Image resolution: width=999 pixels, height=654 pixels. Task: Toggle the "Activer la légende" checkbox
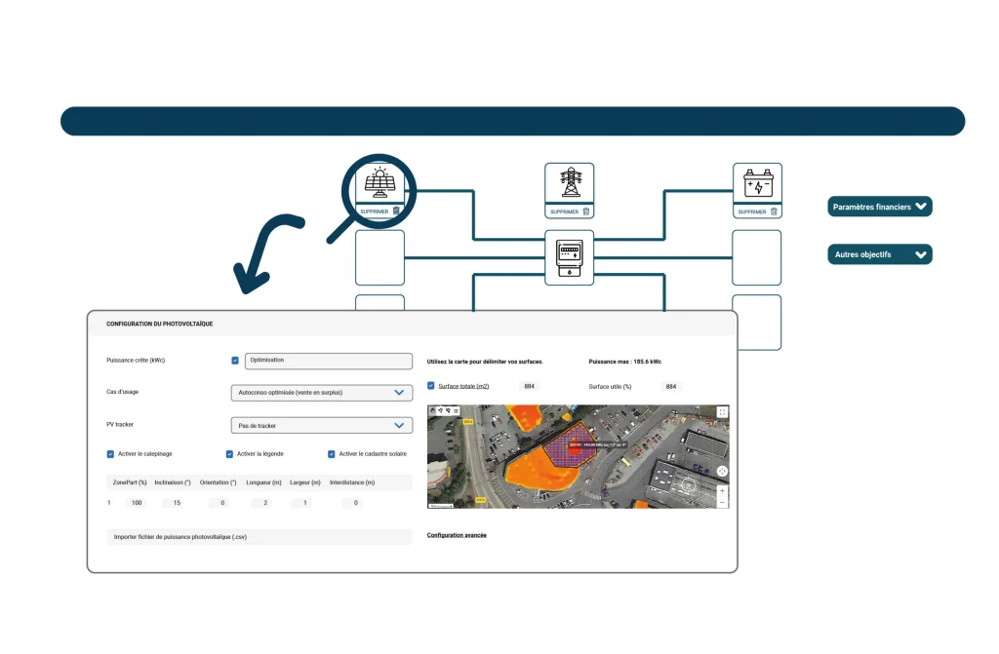pyautogui.click(x=229, y=453)
